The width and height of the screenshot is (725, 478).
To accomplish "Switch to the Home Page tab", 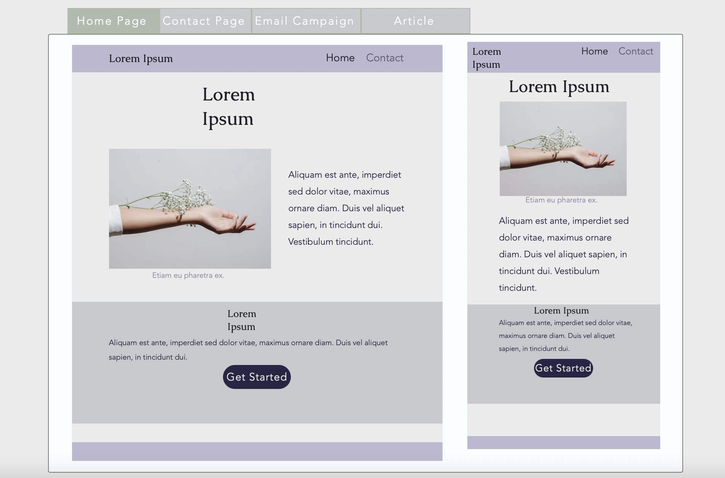I will tap(111, 21).
